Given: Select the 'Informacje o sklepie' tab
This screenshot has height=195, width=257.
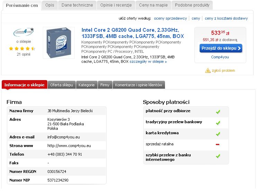Looking at the screenshot, I should [x=25, y=85].
